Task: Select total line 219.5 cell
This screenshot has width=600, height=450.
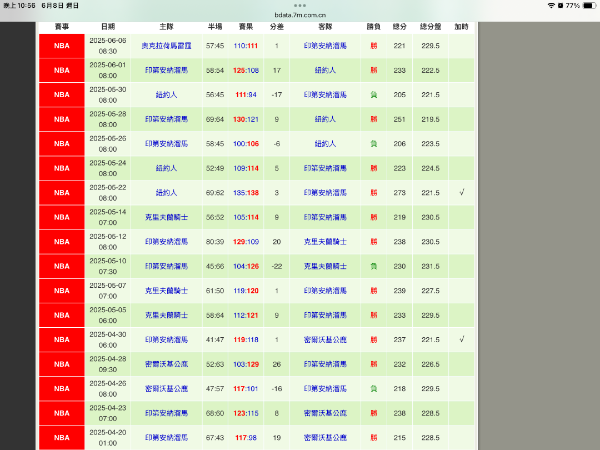Action: pyautogui.click(x=431, y=119)
